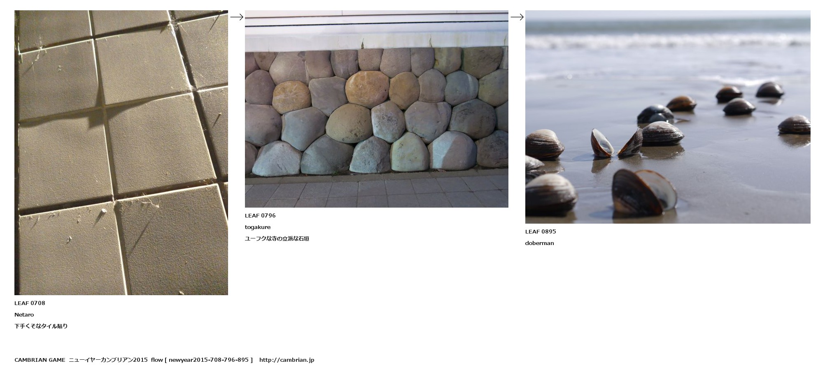Click the orange stone in the wall photo
This screenshot has height=370, width=825.
tap(367, 88)
